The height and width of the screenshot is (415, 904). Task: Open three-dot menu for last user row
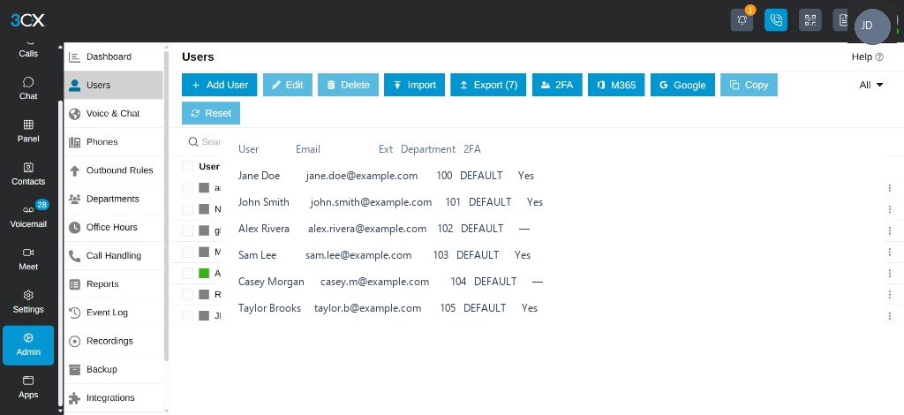point(890,316)
